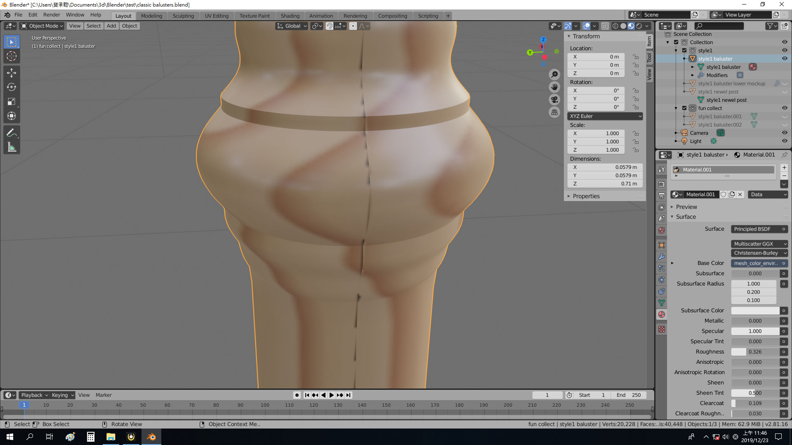This screenshot has width=792, height=445.
Task: Choose the Annotate pencil tool
Action: point(12,133)
